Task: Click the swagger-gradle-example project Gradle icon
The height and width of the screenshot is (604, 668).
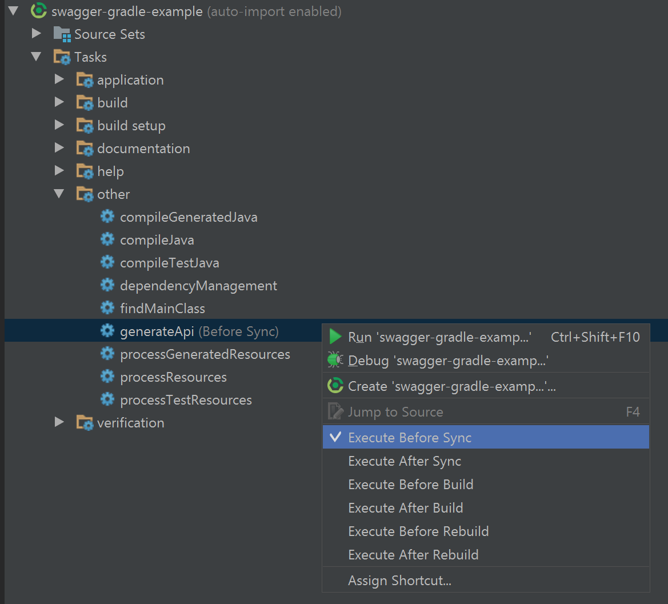Action: tap(39, 11)
